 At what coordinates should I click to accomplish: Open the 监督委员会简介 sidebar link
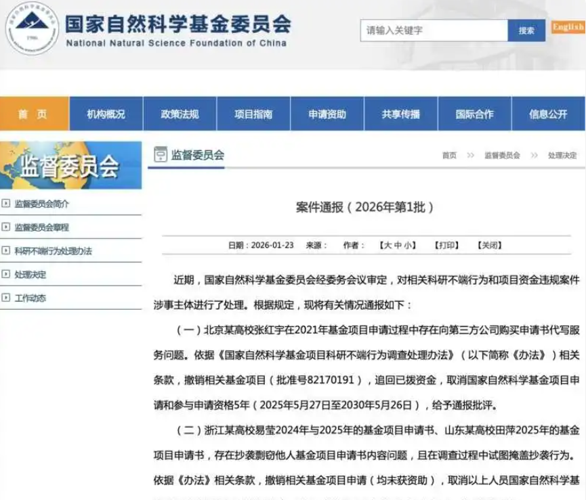click(x=42, y=204)
